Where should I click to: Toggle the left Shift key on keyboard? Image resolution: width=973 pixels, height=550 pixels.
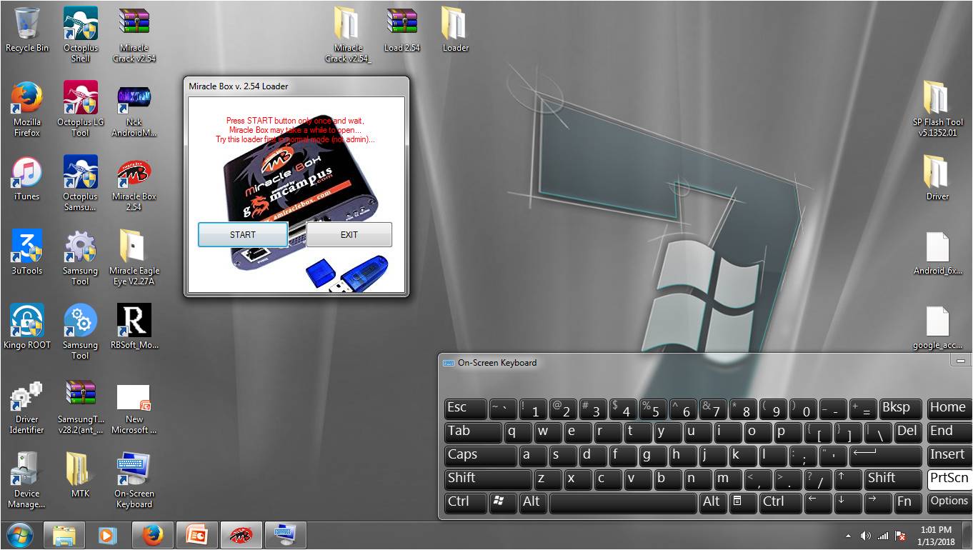488,479
